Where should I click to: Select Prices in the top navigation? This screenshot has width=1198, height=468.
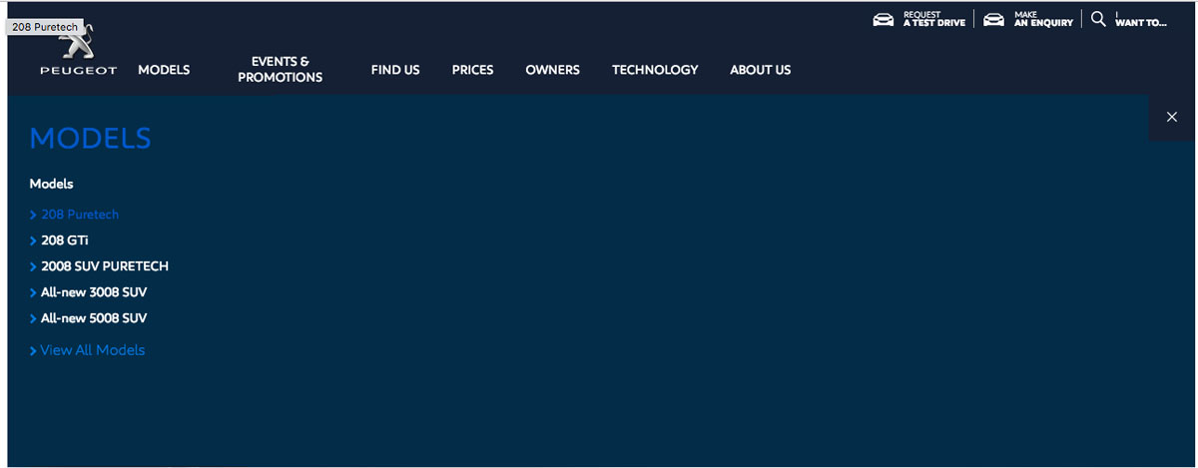point(472,70)
